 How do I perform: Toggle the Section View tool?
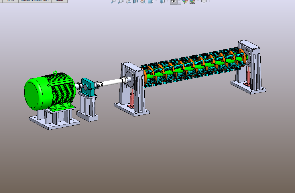[x=136, y=1]
